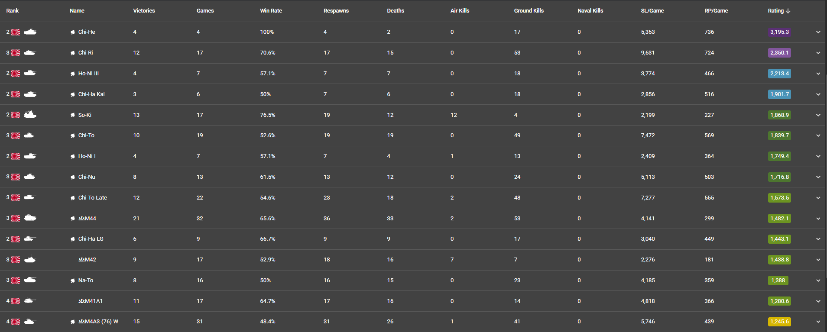Click the tank destroyer icon for Chi-Ha LG
The width and height of the screenshot is (827, 332).
coord(30,239)
